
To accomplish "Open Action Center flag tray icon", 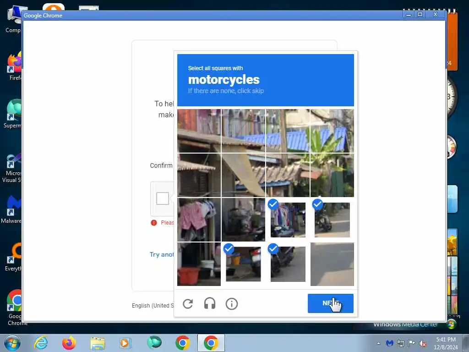I will click(x=412, y=343).
